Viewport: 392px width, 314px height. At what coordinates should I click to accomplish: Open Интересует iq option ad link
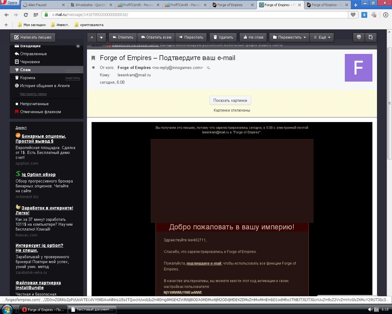coord(40,248)
